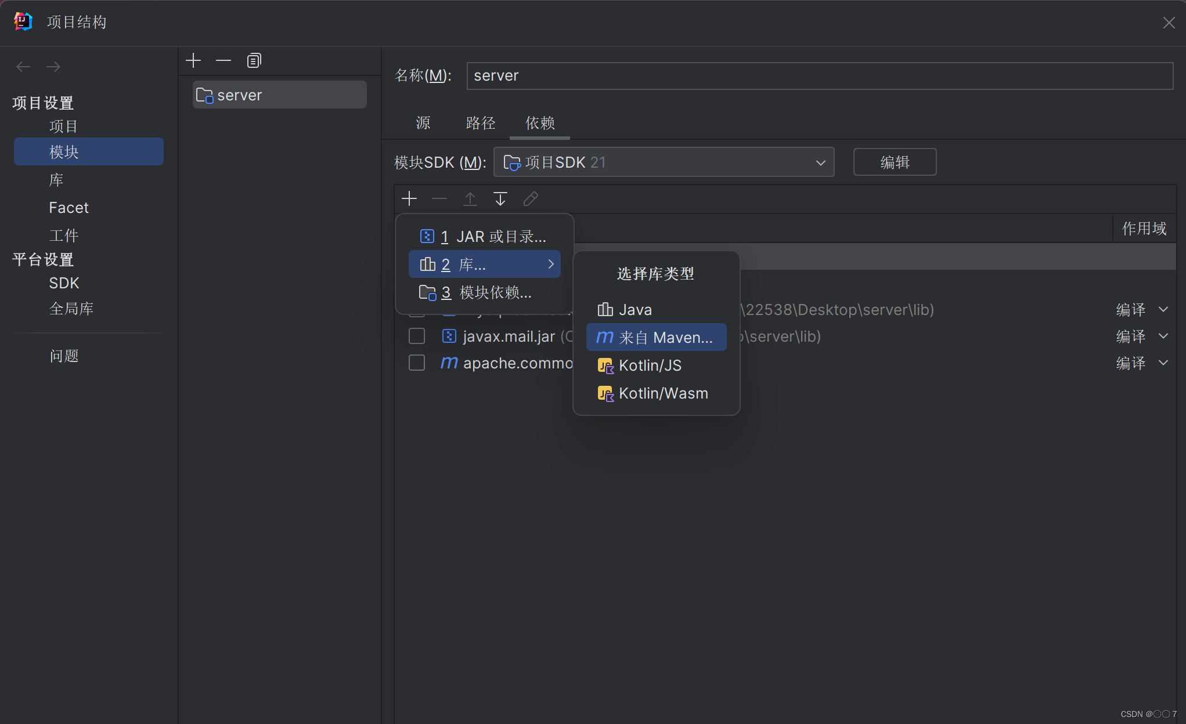Viewport: 1186px width, 724px height.
Task: Choose 'JAR 或目录...' menu entry
Action: point(484,237)
